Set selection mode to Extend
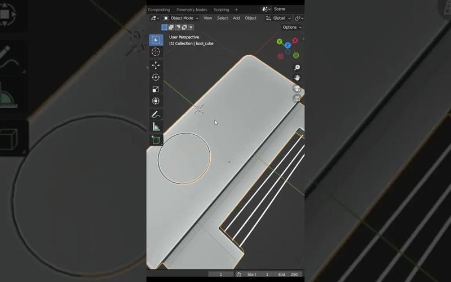 (171, 27)
